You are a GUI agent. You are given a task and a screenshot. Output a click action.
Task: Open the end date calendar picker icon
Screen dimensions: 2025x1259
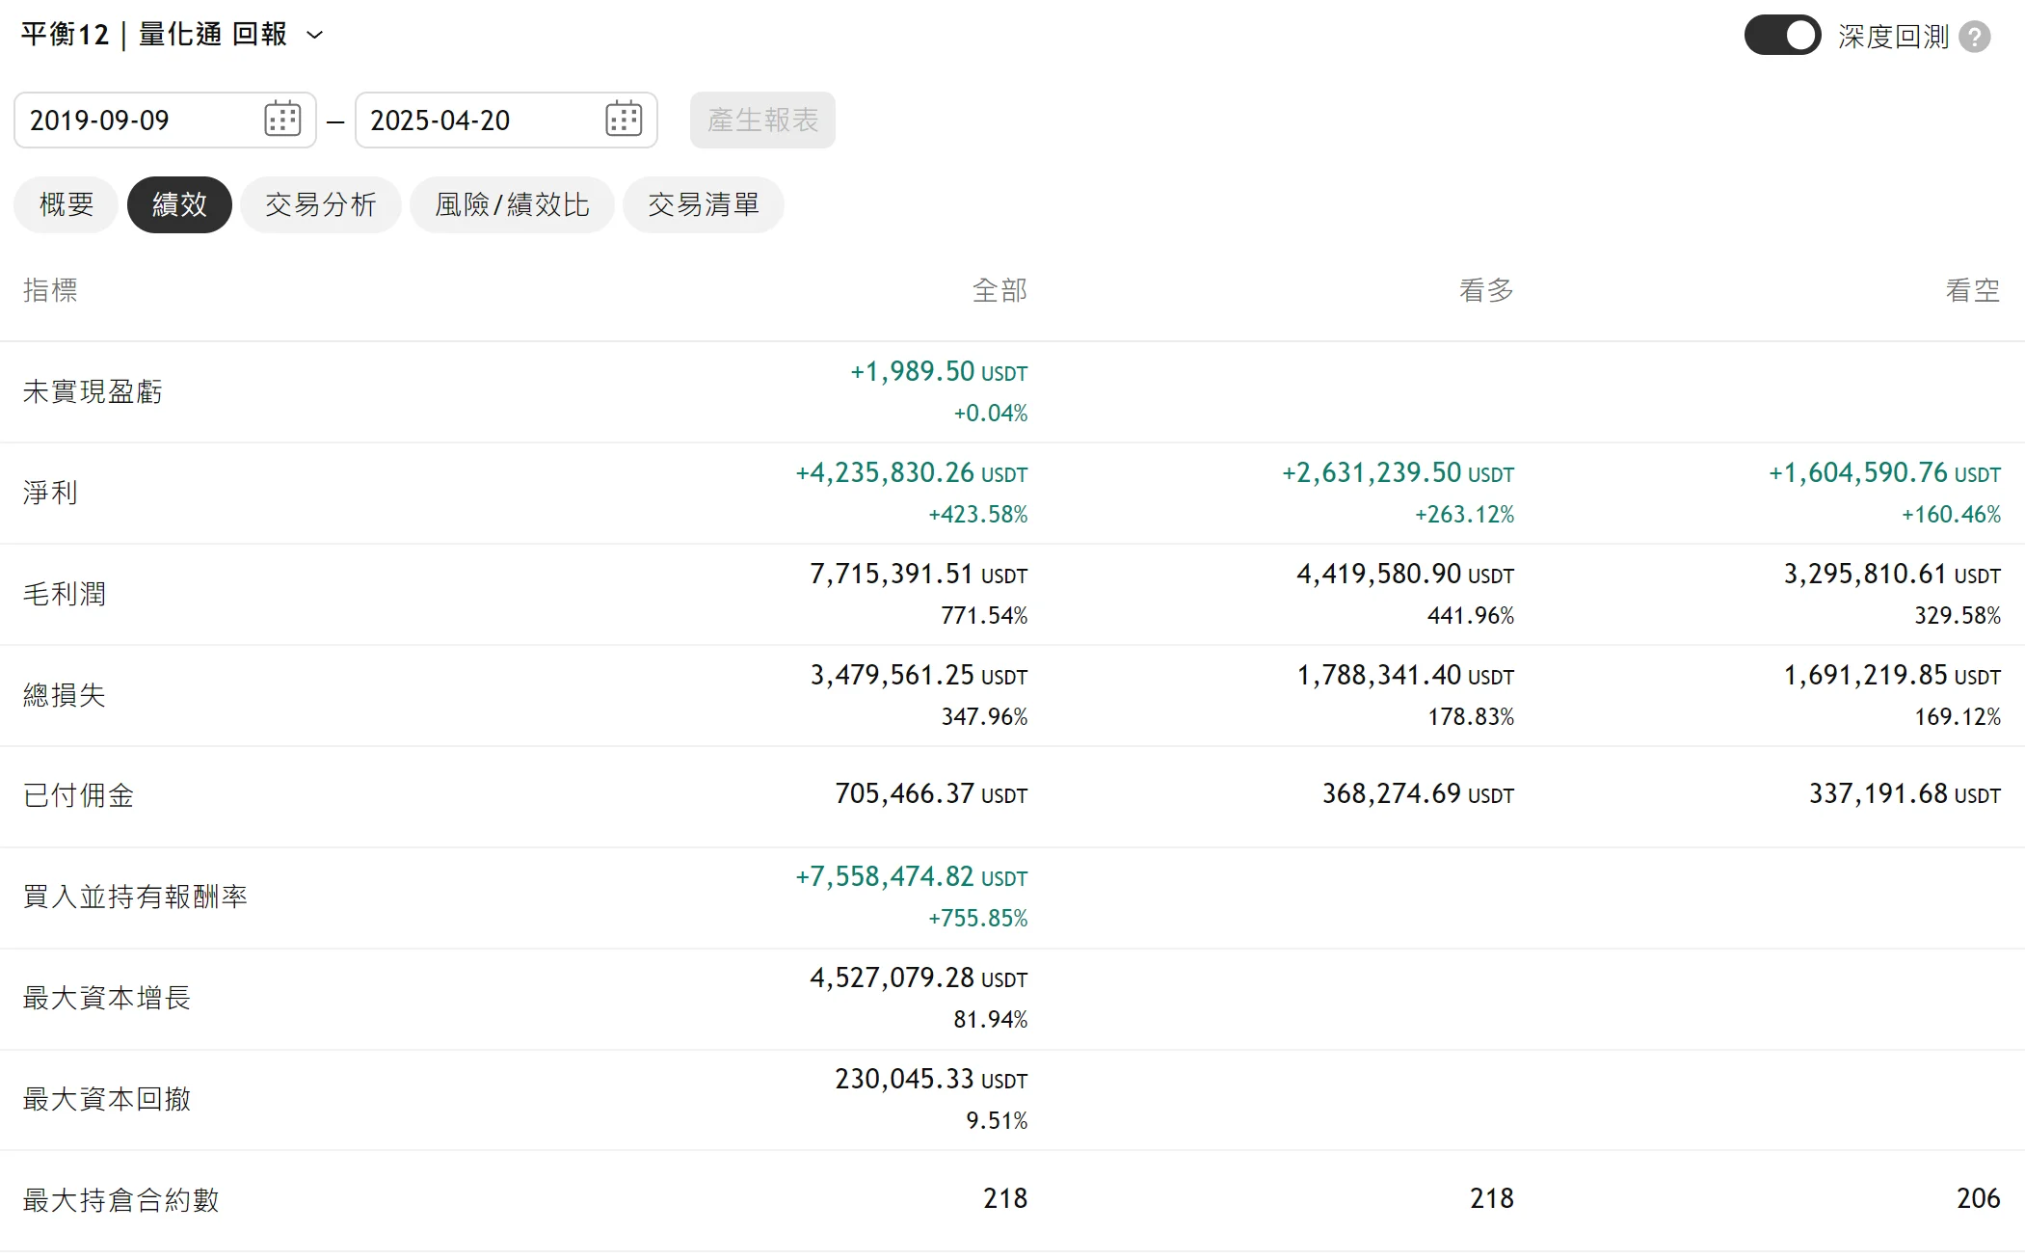(624, 120)
